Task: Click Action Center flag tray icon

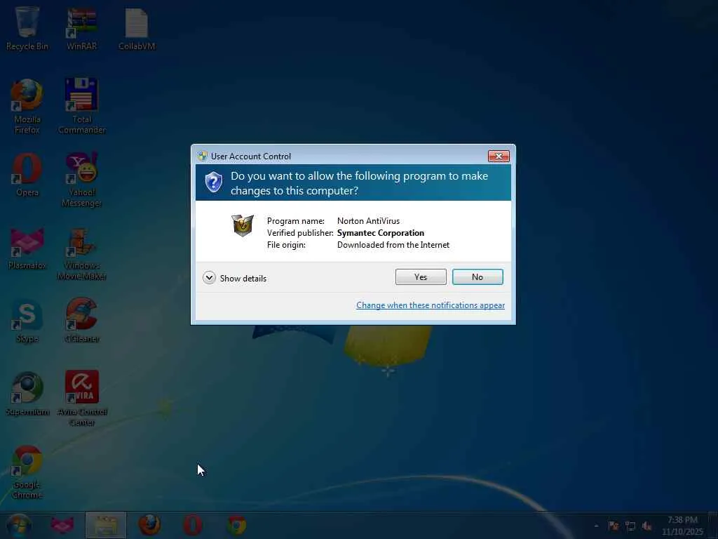Action: click(614, 526)
